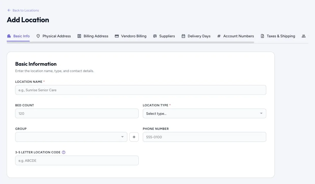This screenshot has width=315, height=184.
Task: Select the Taxes & Shipping tab
Action: [x=278, y=36]
